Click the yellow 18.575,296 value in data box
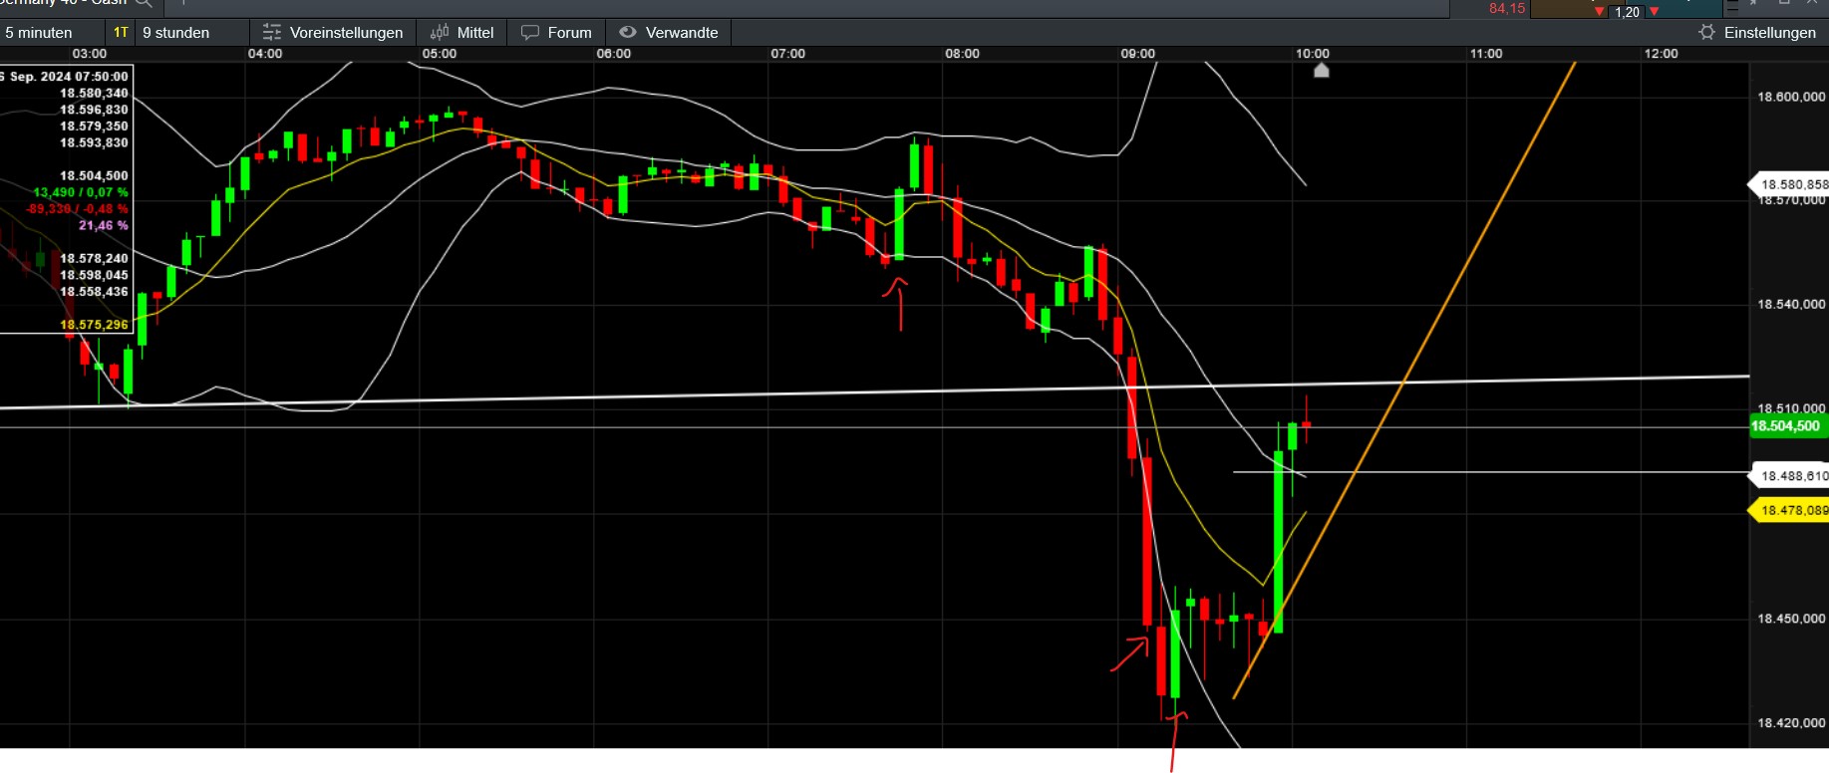Screen dimensions: 1829x773 tap(94, 325)
